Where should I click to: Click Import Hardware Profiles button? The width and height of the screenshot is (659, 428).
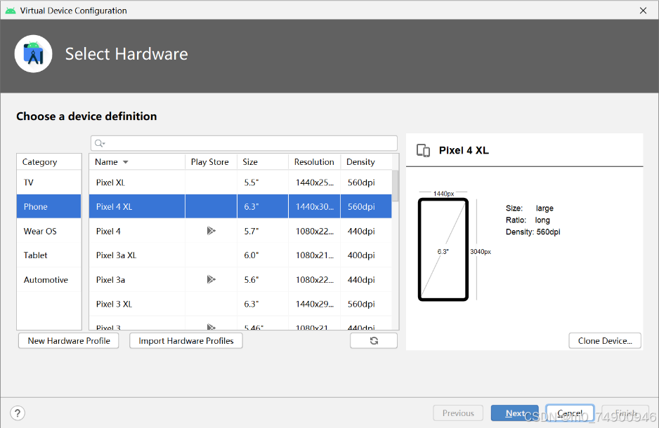pyautogui.click(x=185, y=341)
